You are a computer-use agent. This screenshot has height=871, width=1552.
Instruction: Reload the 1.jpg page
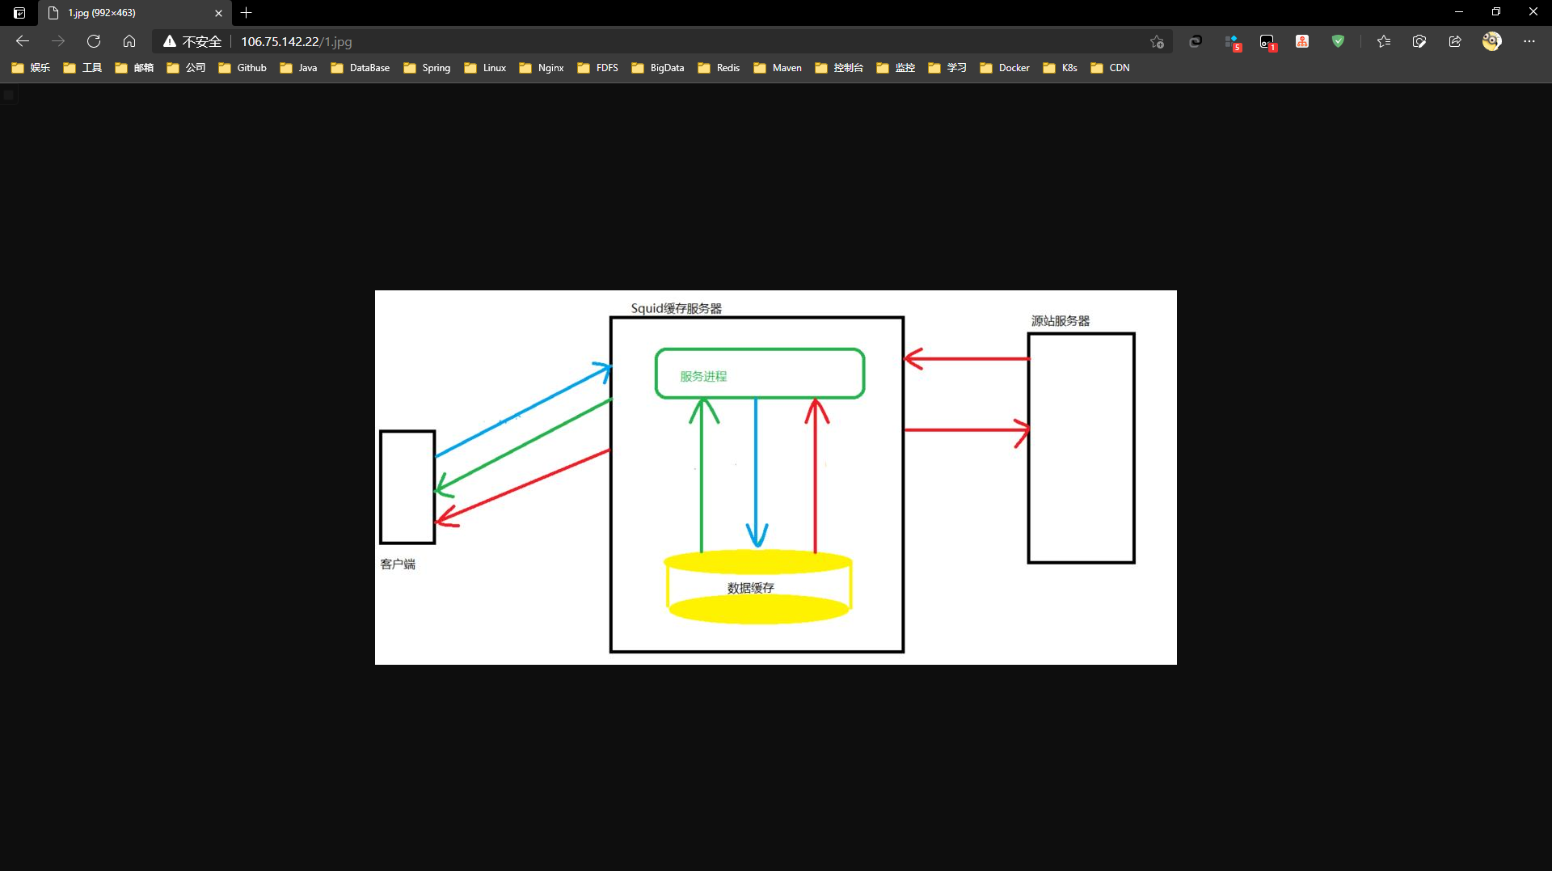[x=94, y=41]
